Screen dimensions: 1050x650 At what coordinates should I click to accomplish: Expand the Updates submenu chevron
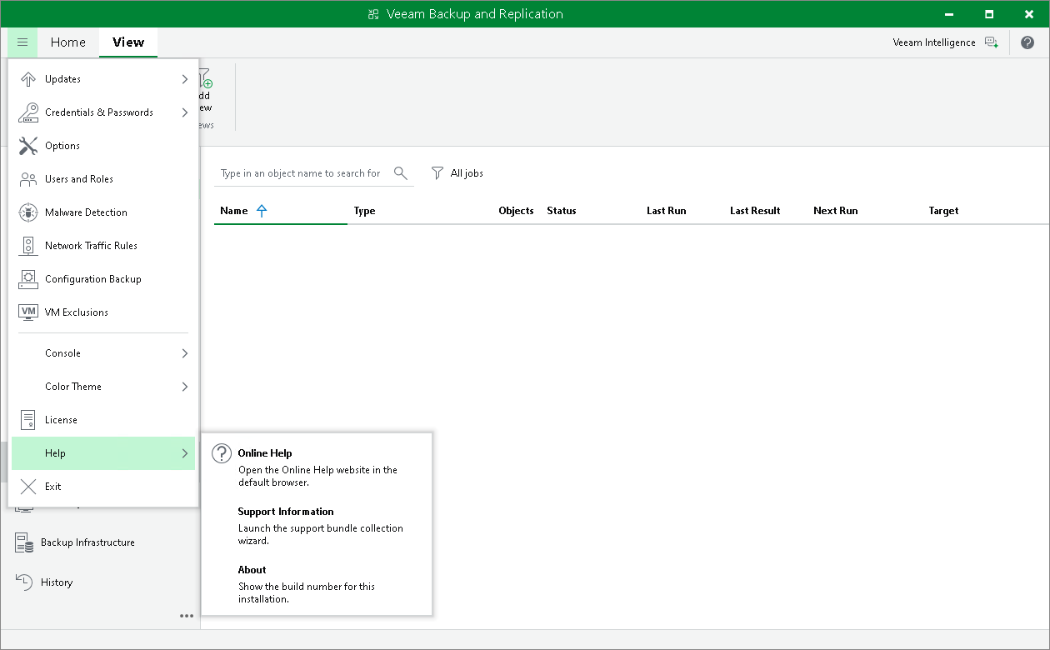pos(184,79)
